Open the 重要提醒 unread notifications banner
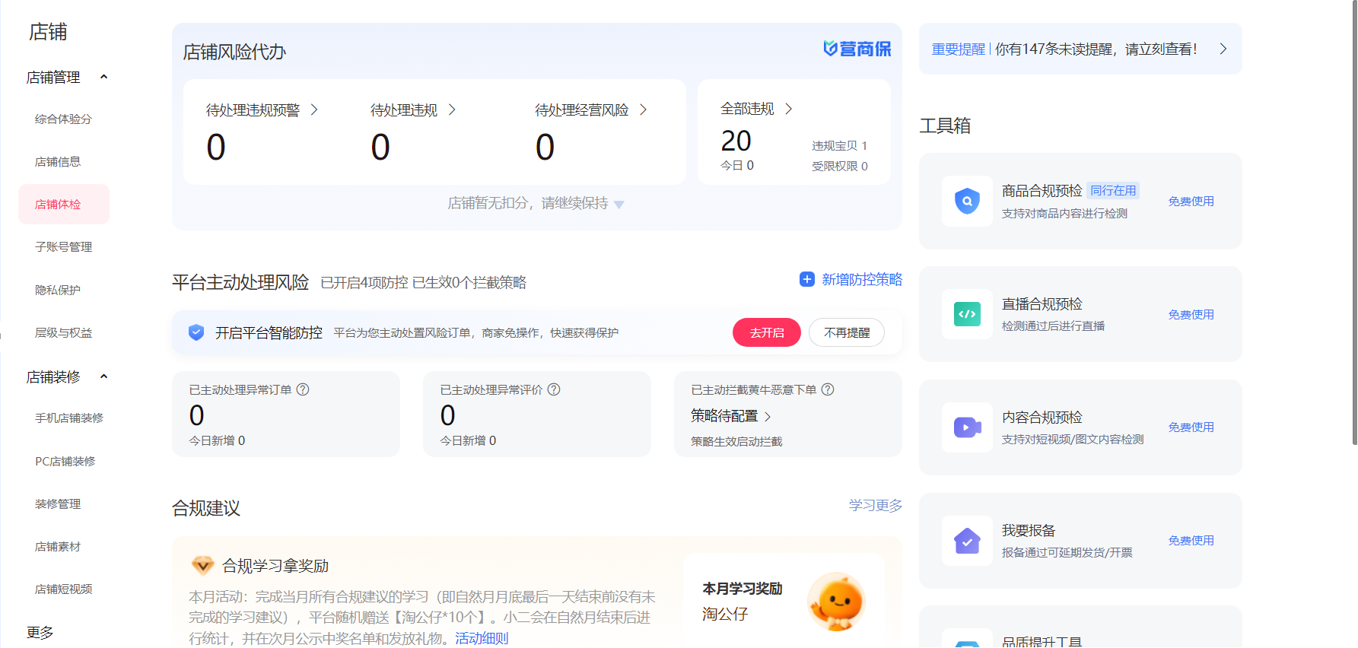Image resolution: width=1358 pixels, height=648 pixels. (1080, 49)
